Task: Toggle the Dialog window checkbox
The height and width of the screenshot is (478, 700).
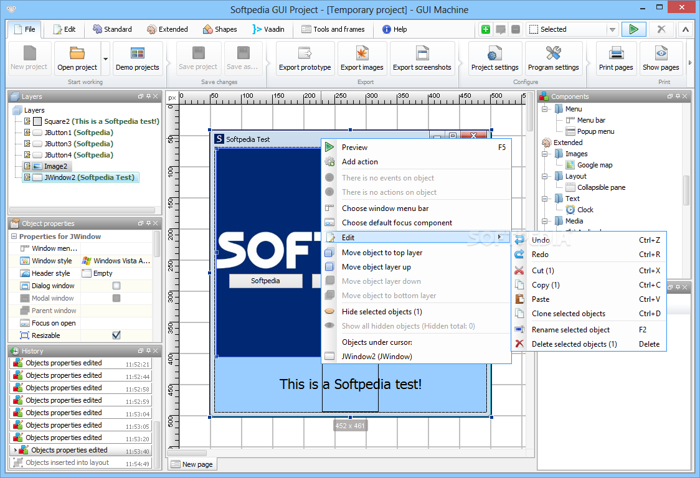Action: (x=116, y=286)
